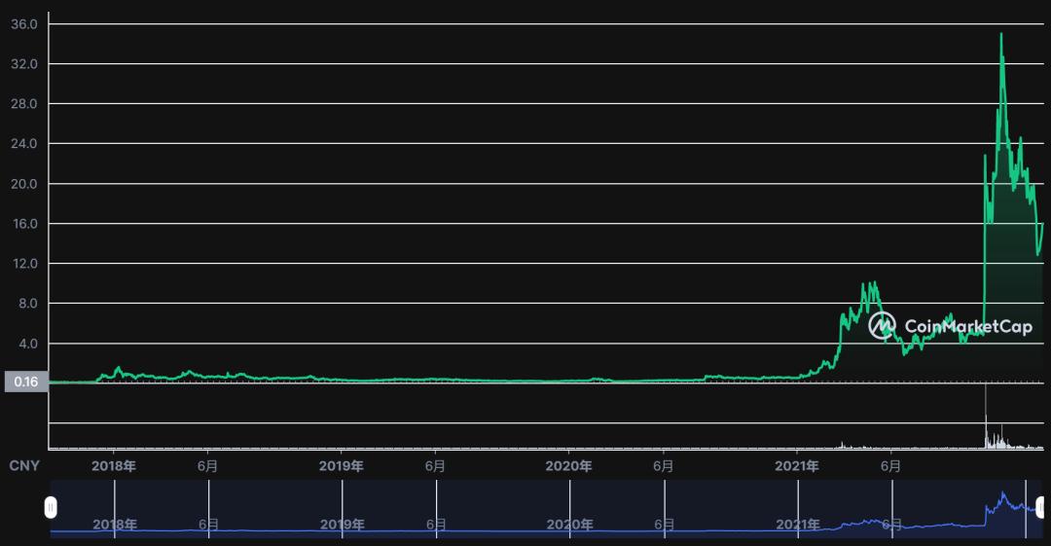Click the 36.0 y-axis label

pos(24,24)
